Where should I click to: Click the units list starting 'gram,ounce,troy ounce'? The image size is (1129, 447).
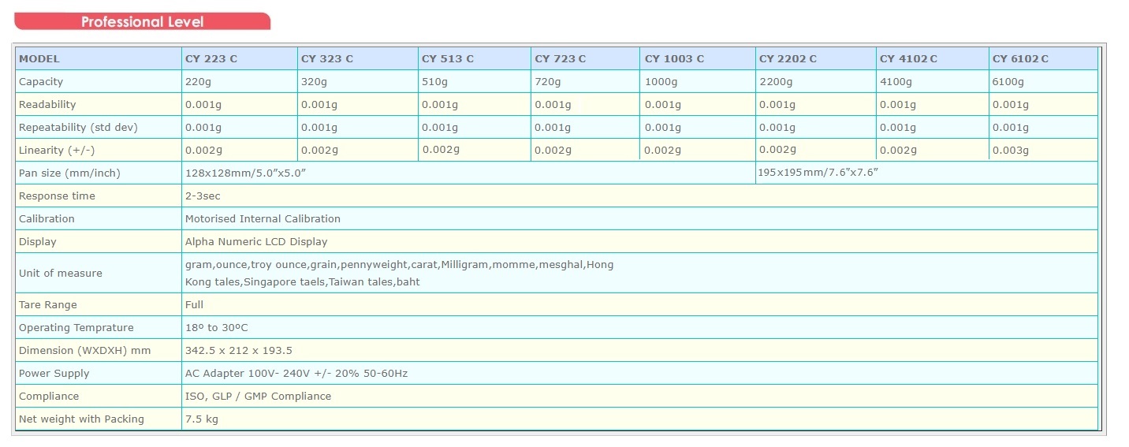pyautogui.click(x=399, y=274)
